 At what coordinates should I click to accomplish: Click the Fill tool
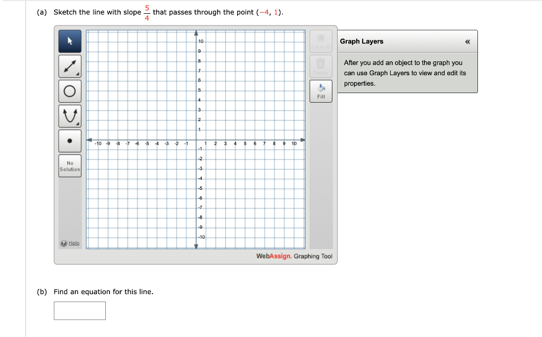(x=321, y=90)
